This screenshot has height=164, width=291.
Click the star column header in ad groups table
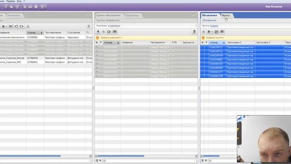pyautogui.click(x=97, y=42)
